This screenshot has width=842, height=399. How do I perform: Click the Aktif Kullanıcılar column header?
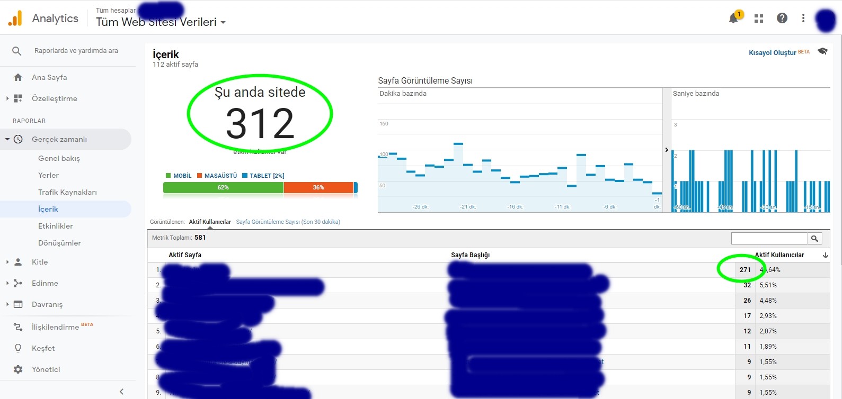click(779, 255)
